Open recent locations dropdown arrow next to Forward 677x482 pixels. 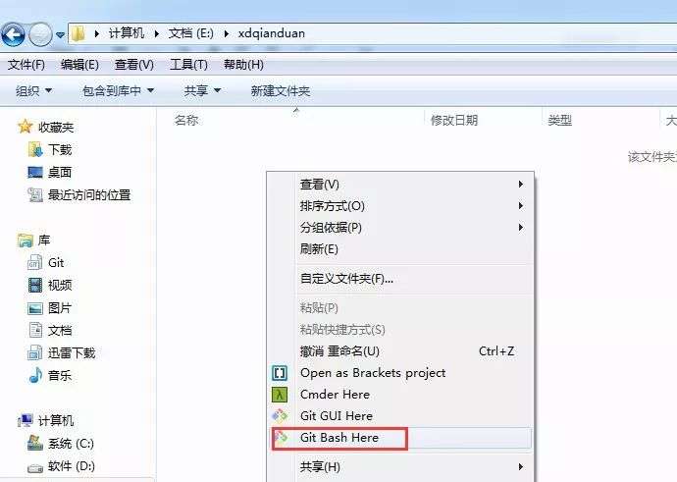61,35
